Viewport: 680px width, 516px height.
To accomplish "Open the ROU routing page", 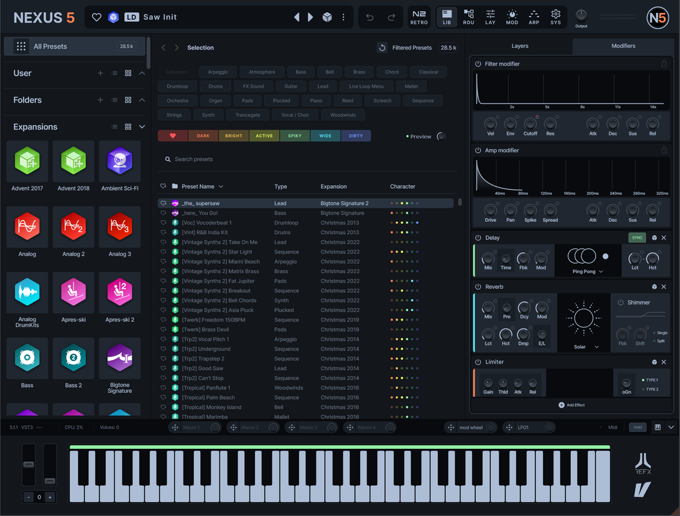I will point(468,17).
